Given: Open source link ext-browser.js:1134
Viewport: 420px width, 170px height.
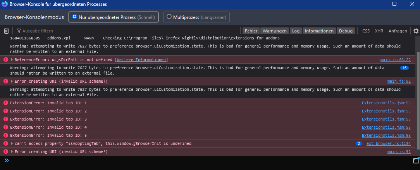Looking at the screenshot, I should (x=388, y=144).
